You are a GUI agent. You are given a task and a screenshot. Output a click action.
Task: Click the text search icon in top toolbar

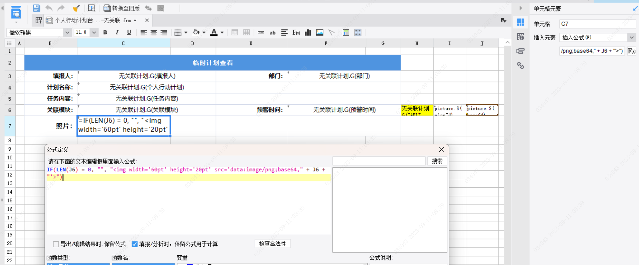coord(92,8)
